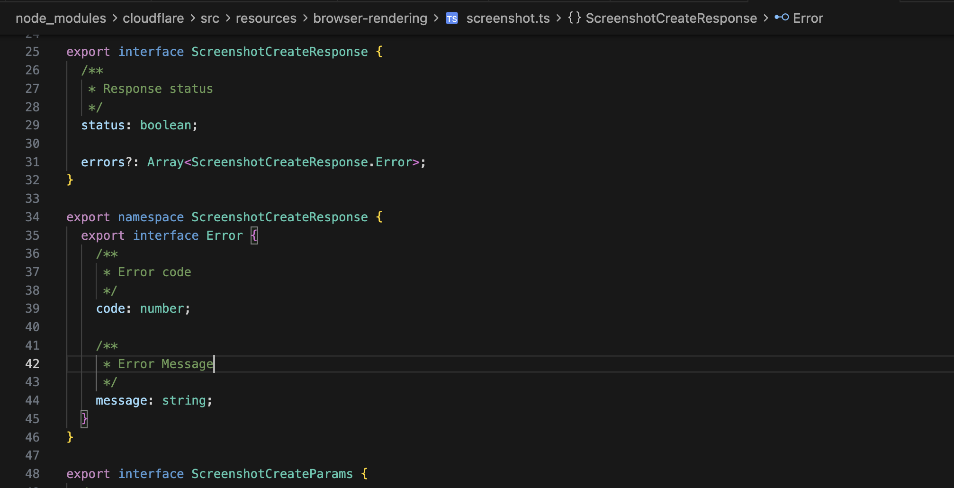Click the highlighted closing brace on line 45
Image resolution: width=954 pixels, height=488 pixels.
tap(84, 419)
